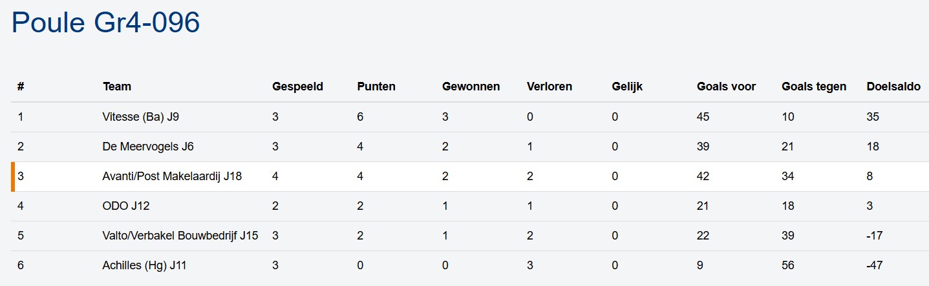This screenshot has width=929, height=286.
Task: Click the rank number header symbol
Action: click(21, 87)
